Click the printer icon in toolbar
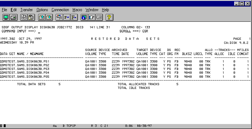The image size is (252, 129). [x=13, y=17]
